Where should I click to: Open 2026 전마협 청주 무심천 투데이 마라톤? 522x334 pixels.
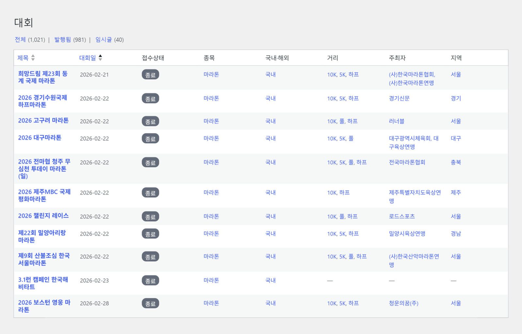point(44,169)
